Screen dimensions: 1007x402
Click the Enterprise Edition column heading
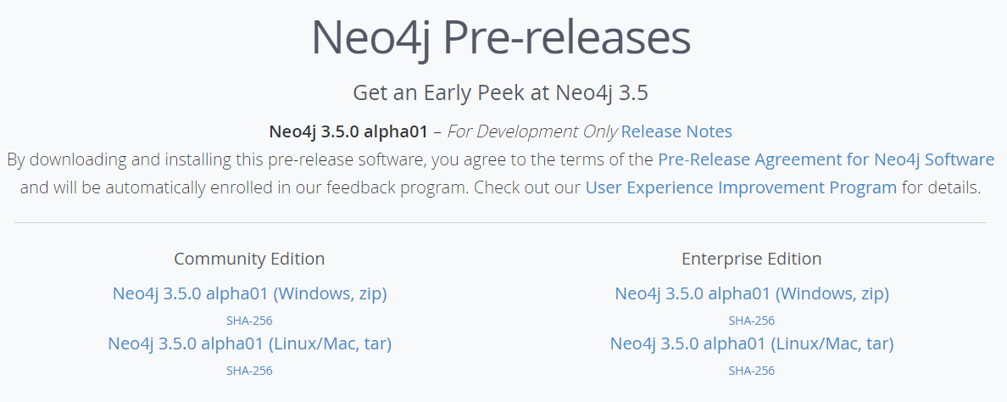point(752,259)
